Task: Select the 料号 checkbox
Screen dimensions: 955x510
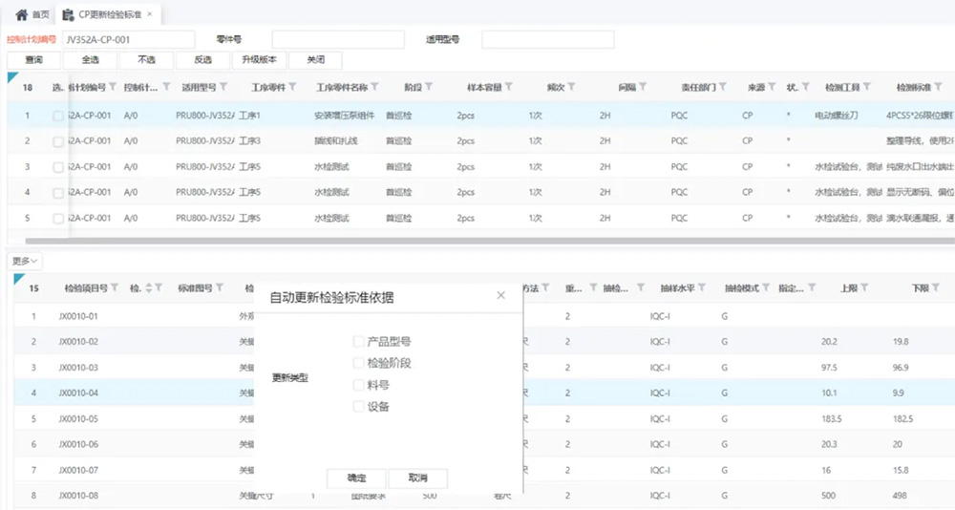Action: (358, 385)
